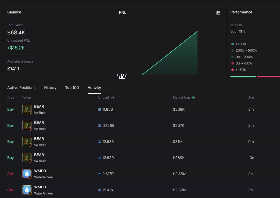Click the $339K market cap value
This screenshot has height=198, width=280.
[x=179, y=109]
